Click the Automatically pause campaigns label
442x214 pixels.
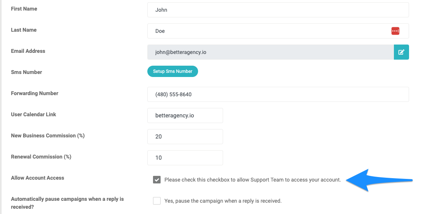click(67, 203)
